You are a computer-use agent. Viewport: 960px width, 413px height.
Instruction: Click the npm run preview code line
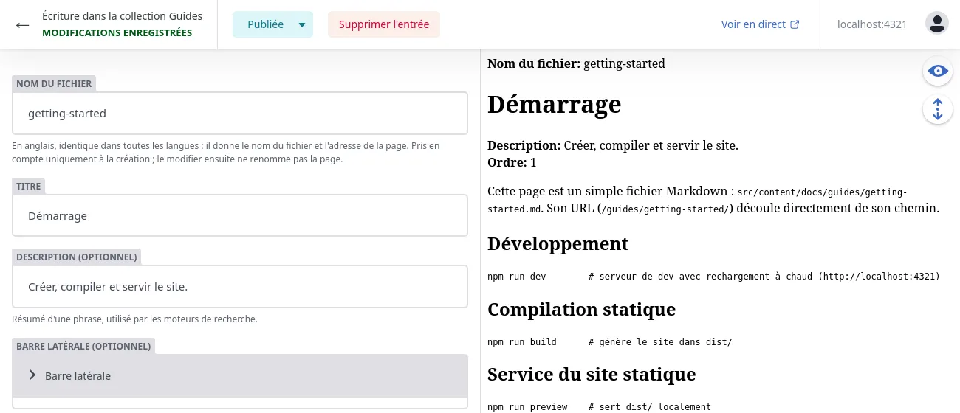point(599,407)
